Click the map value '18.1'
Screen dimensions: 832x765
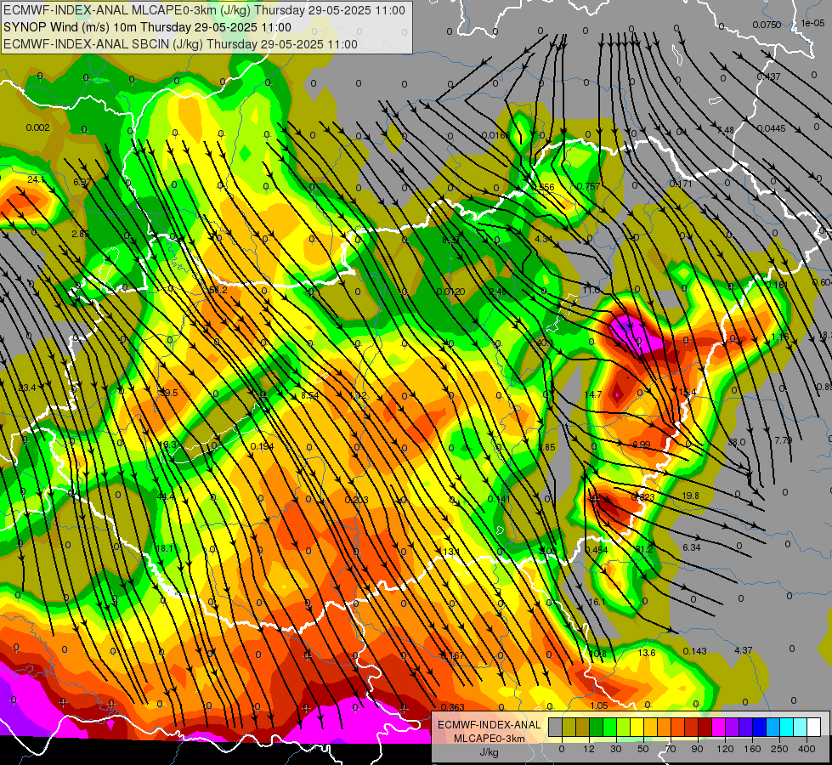click(x=165, y=548)
